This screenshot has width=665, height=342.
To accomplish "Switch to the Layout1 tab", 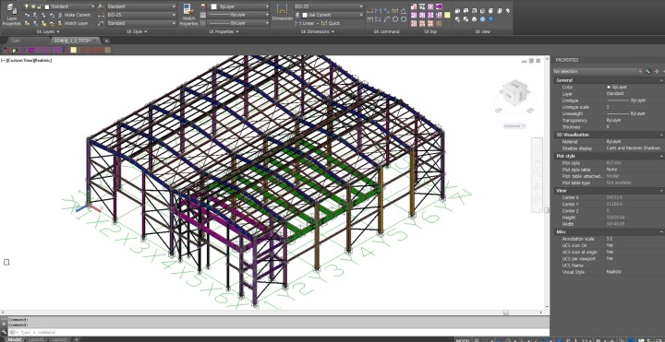I will (36, 339).
